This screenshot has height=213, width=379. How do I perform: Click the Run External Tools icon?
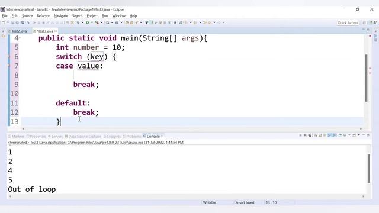tap(97, 22)
